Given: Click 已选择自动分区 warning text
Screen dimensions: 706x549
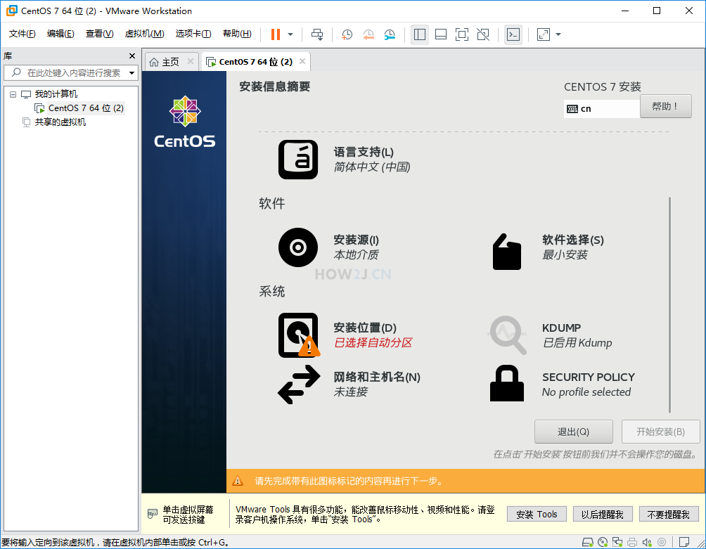Looking at the screenshot, I should pyautogui.click(x=373, y=342).
